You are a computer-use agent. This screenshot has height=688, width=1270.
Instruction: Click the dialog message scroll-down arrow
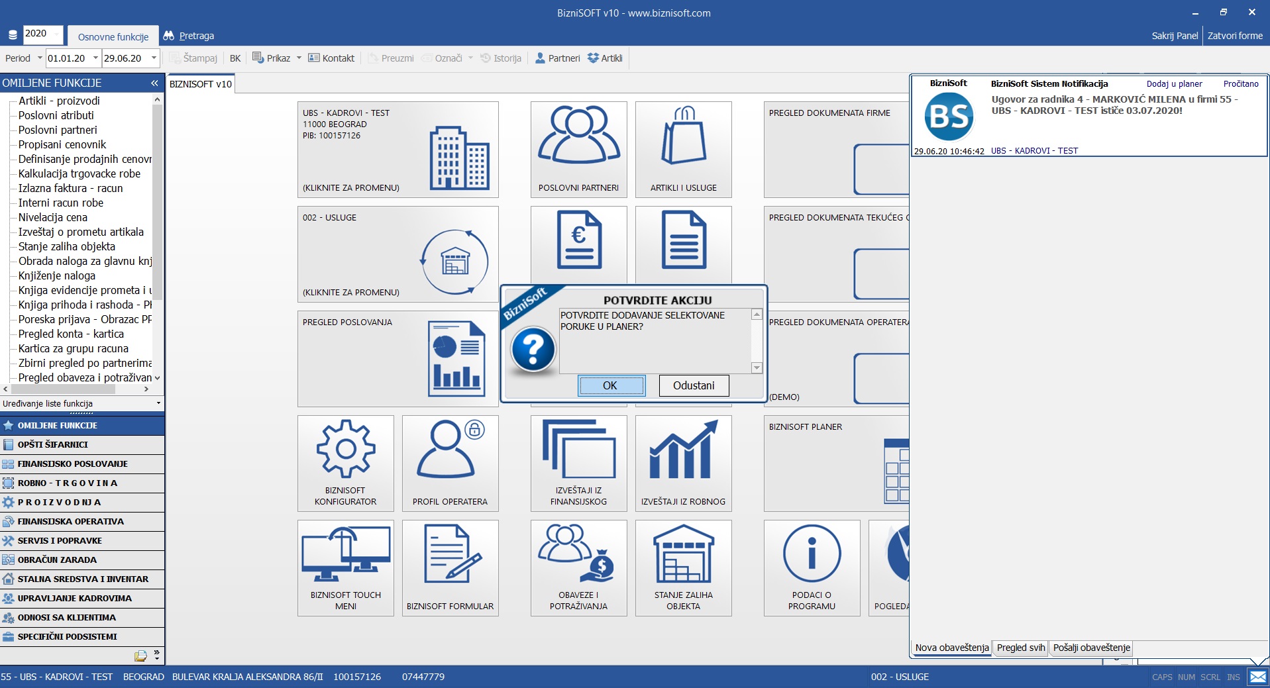click(757, 368)
